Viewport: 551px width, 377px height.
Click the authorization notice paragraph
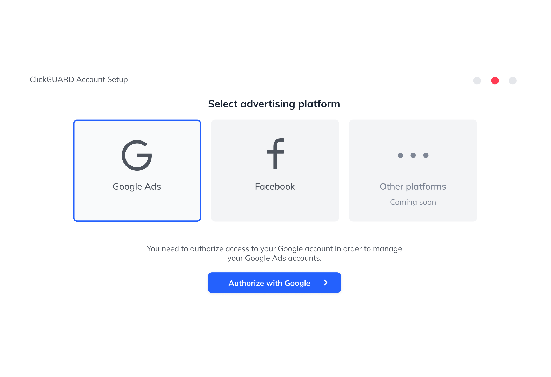click(274, 253)
